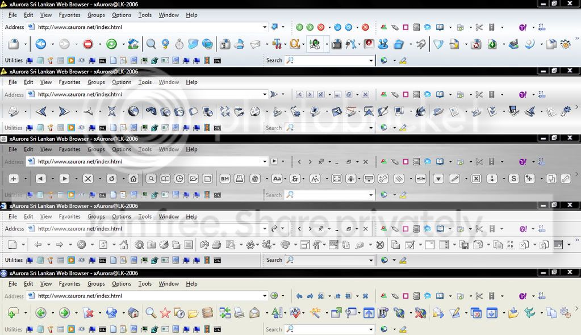This screenshot has height=335, width=581.
Task: Click Search input field in top window
Action: 329,60
